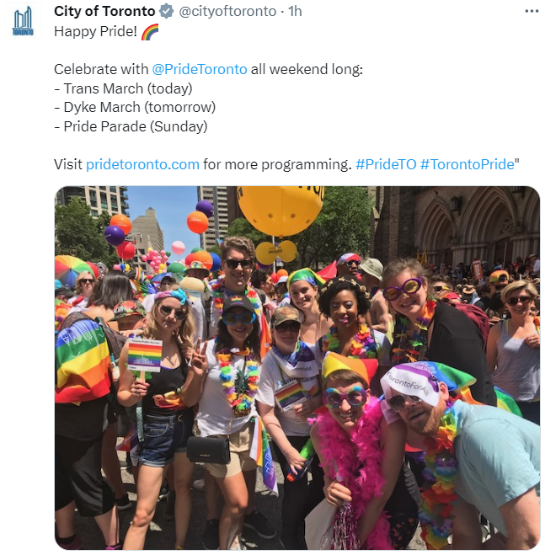Click the large yellow balloon in photo
The height and width of the screenshot is (555, 545).
click(281, 210)
